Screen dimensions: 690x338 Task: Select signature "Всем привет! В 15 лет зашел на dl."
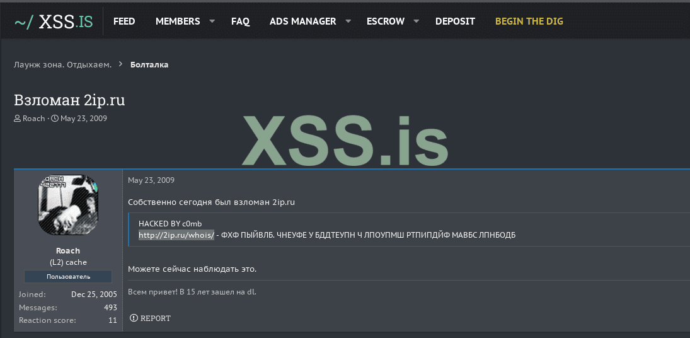192,292
